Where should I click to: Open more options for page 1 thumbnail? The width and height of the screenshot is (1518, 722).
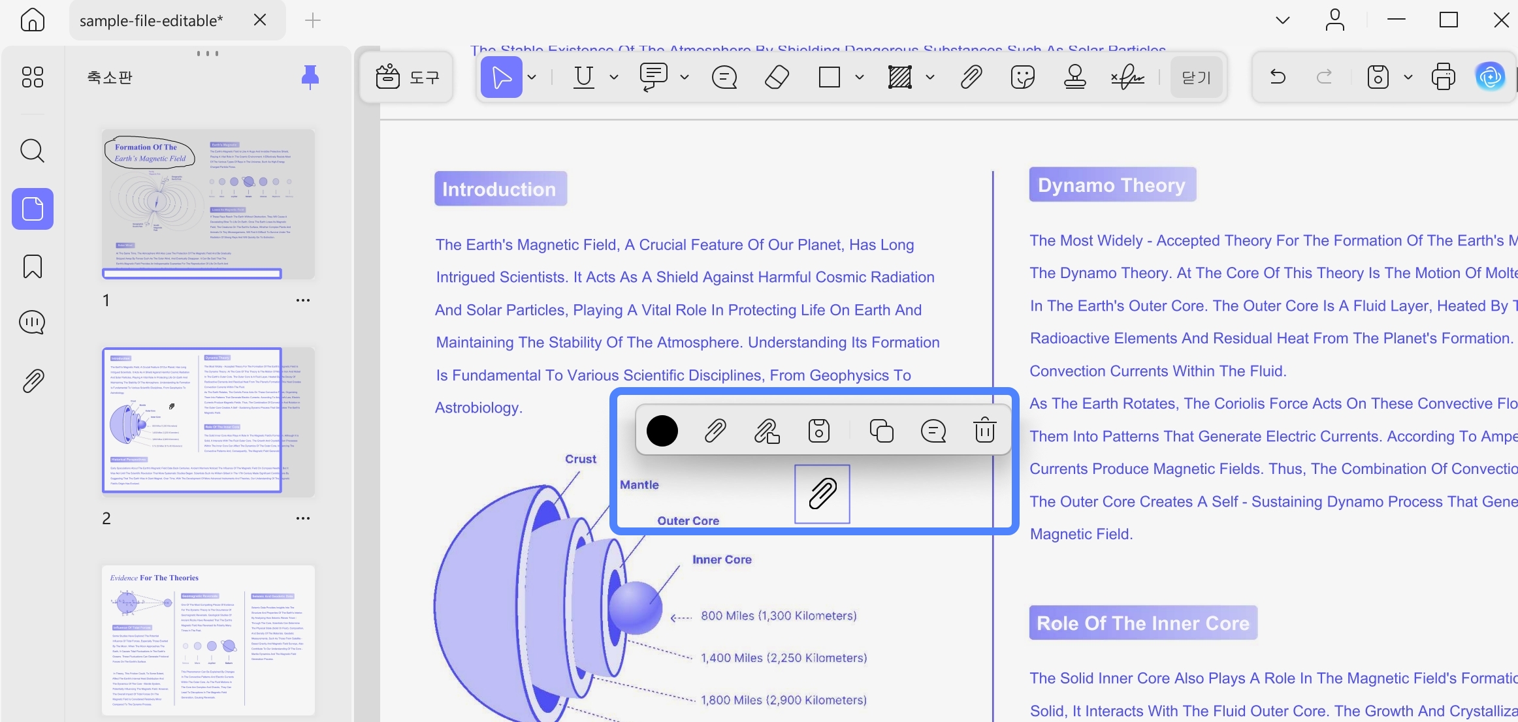(x=302, y=300)
